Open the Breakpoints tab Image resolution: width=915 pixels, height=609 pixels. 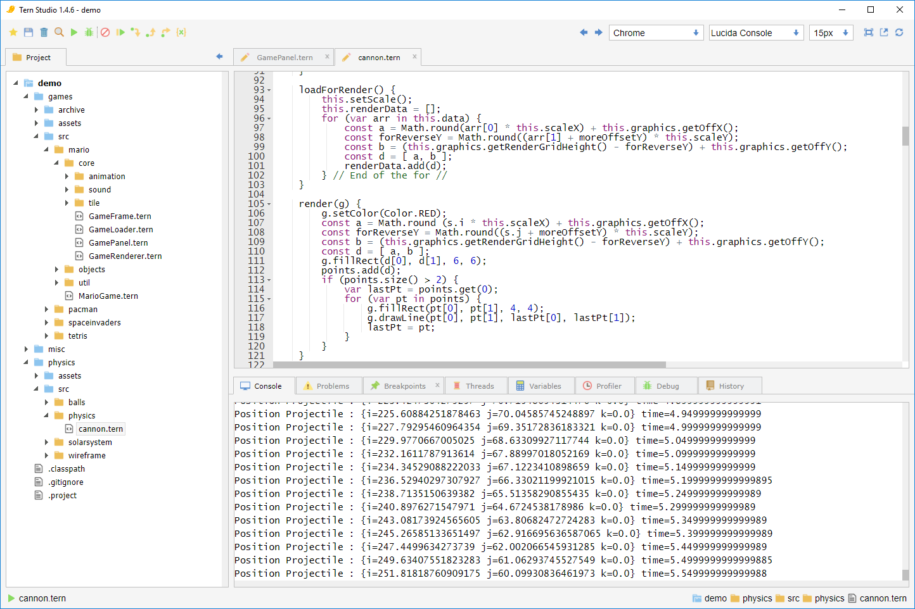(x=404, y=386)
